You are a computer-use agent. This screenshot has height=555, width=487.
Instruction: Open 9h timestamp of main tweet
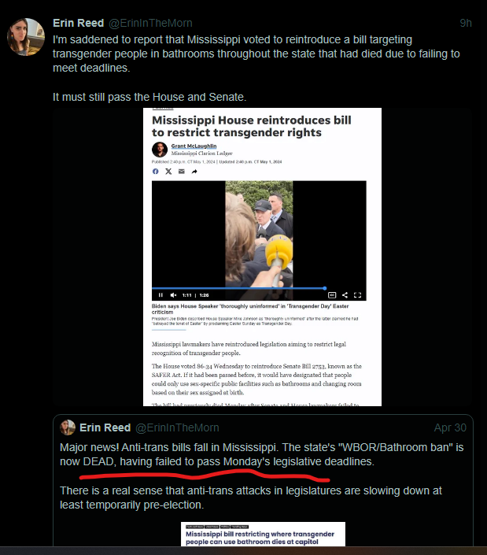[466, 23]
